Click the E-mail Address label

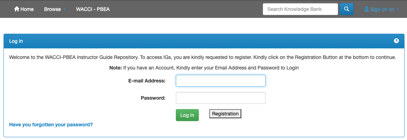147,81
